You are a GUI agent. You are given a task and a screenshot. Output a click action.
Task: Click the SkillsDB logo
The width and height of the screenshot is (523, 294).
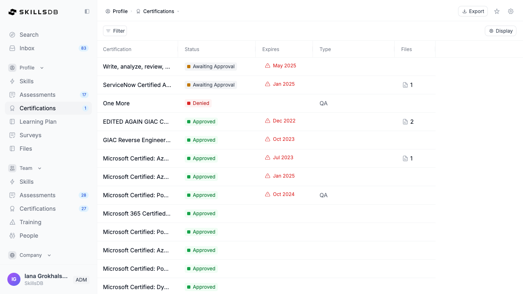[34, 12]
